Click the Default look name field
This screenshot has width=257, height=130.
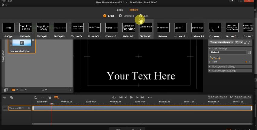coord(228,52)
